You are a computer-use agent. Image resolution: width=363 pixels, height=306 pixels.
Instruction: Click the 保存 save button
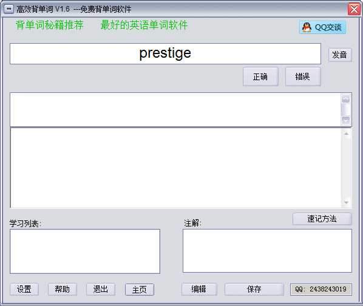pyautogui.click(x=254, y=289)
